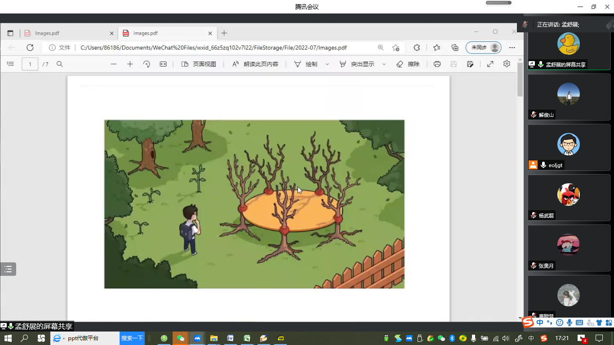This screenshot has width=614, height=345.
Task: Toggle the table of contents sidebar
Action: (x=10, y=64)
